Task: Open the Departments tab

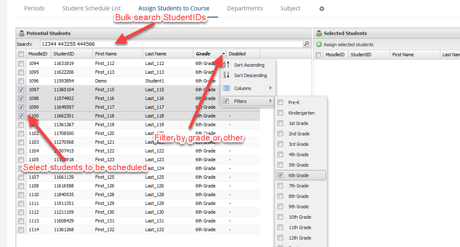Action: (245, 8)
